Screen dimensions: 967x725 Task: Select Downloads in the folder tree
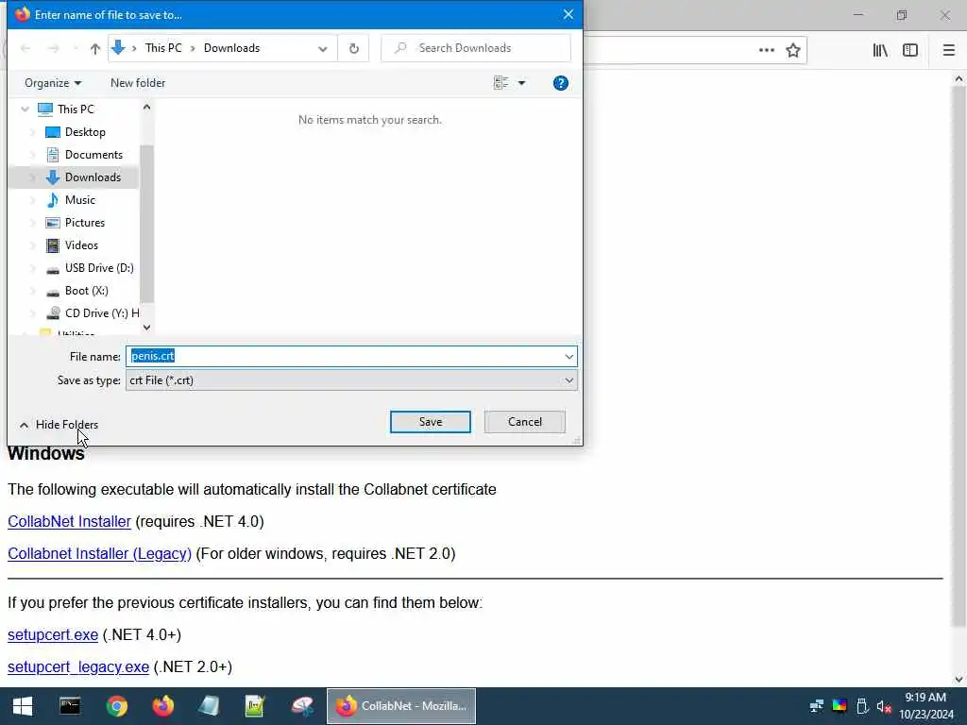(x=93, y=177)
